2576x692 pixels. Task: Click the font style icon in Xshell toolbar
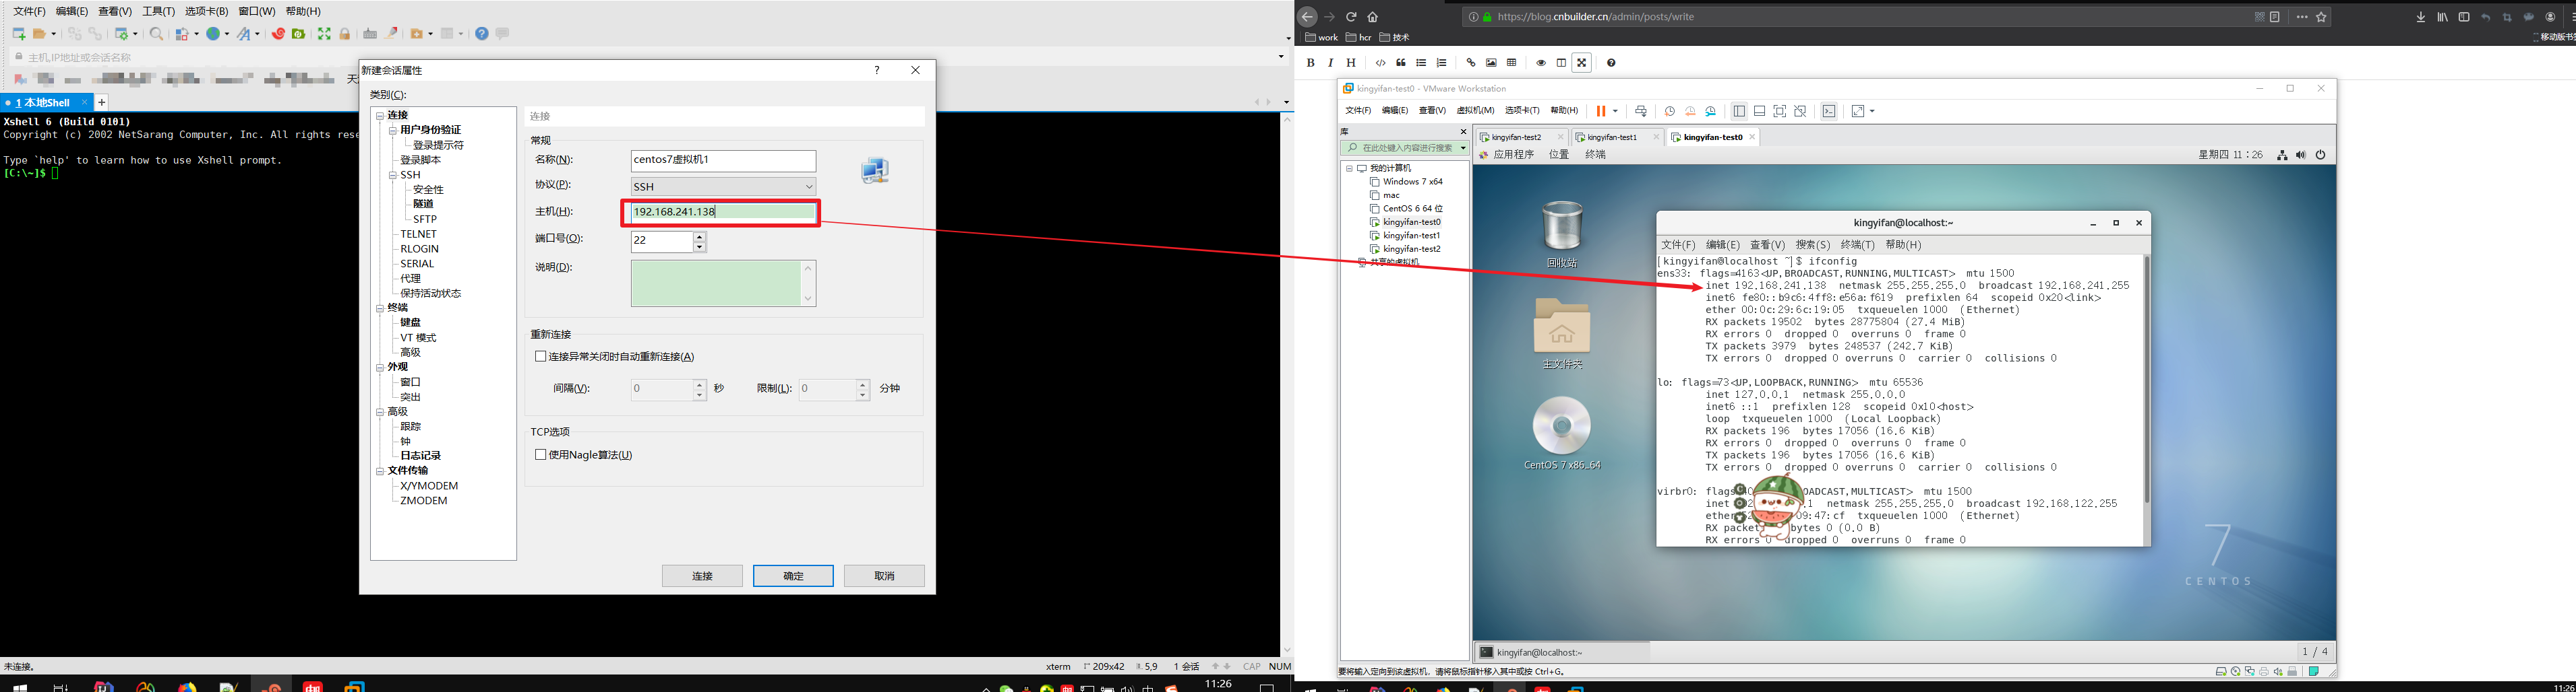245,34
